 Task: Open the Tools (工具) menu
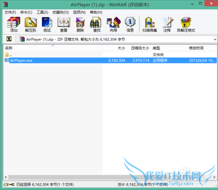pyautogui.click(x=42, y=12)
